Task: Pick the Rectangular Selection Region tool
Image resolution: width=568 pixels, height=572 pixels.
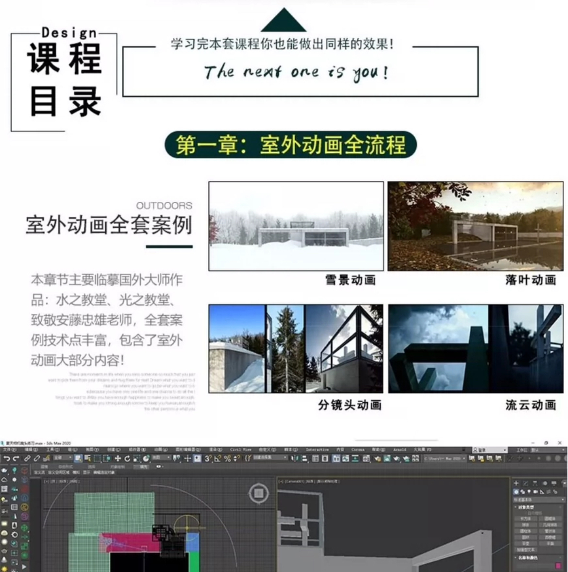Action: tap(97, 458)
